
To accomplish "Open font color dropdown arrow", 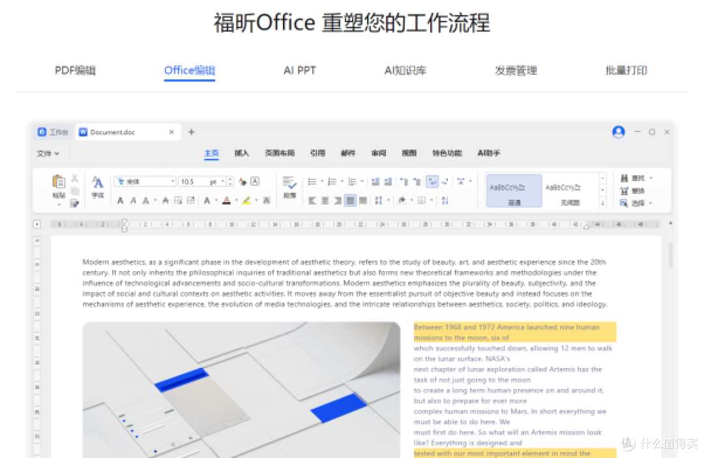I will (236, 201).
